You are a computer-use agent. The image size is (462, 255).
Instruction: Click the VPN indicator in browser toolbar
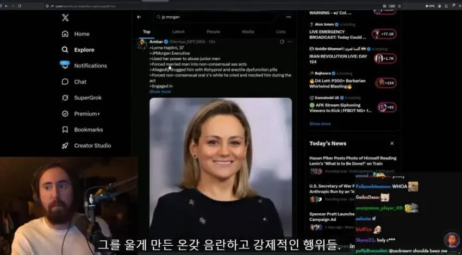tap(430, 6)
